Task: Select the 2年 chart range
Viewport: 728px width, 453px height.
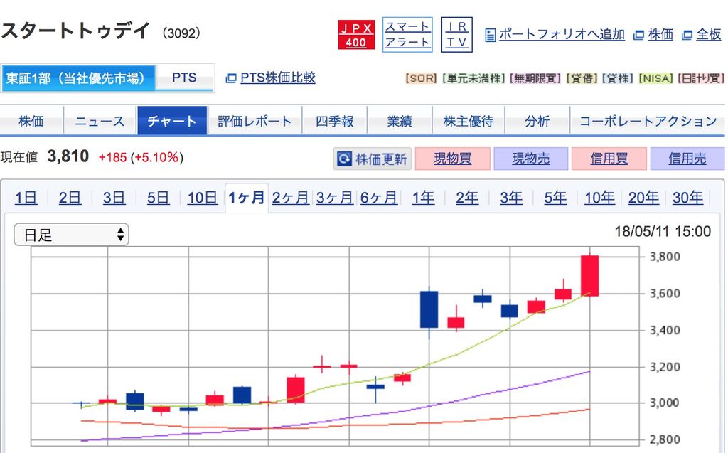Action: click(467, 198)
